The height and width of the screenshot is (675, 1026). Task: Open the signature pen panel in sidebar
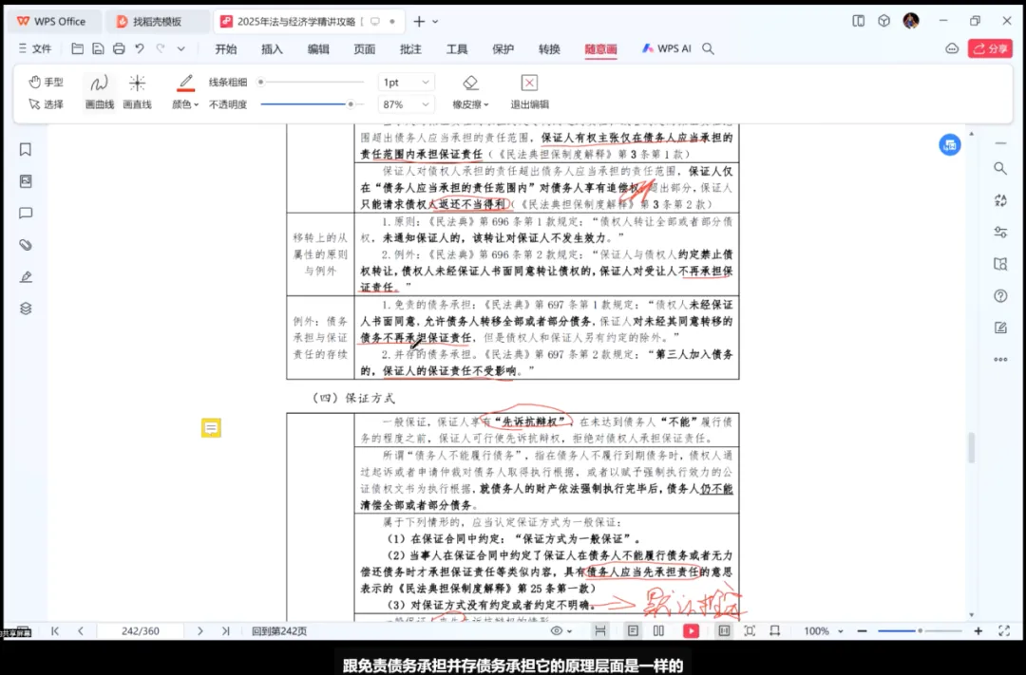26,276
